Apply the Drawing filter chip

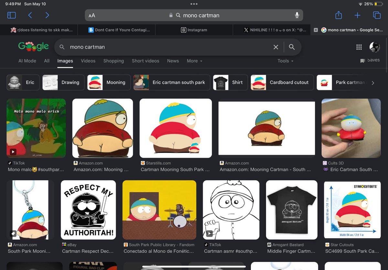(x=63, y=82)
